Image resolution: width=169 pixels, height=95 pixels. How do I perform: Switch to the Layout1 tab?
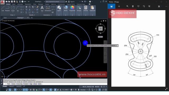(11, 86)
